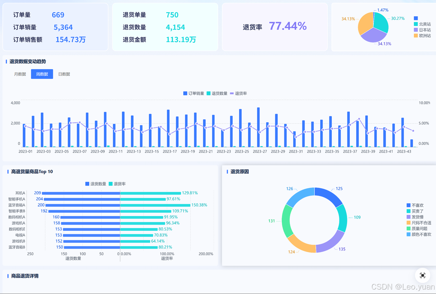This screenshot has height=294, width=436.
Task: Click the 订单销量 value 5,364
Action: pos(63,27)
